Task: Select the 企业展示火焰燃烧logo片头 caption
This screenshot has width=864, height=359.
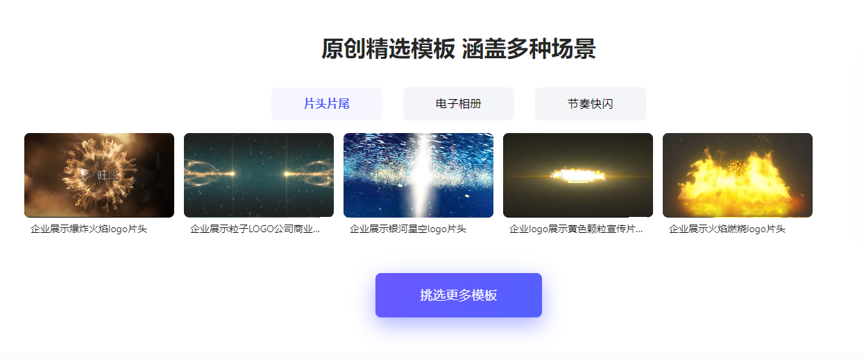Action: (x=727, y=229)
